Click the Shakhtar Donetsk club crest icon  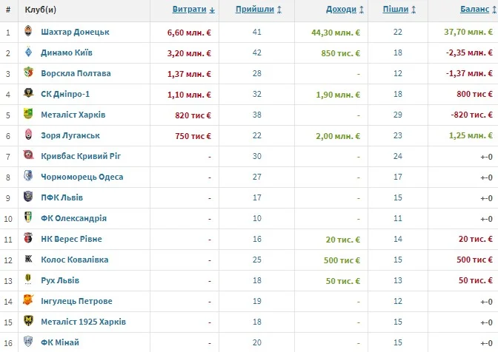pyautogui.click(x=28, y=33)
